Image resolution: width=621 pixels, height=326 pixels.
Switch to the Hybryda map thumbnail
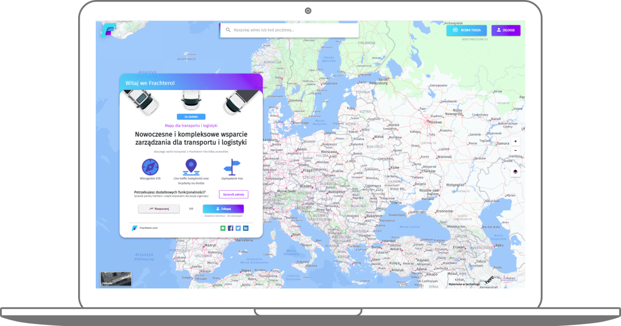click(x=116, y=278)
